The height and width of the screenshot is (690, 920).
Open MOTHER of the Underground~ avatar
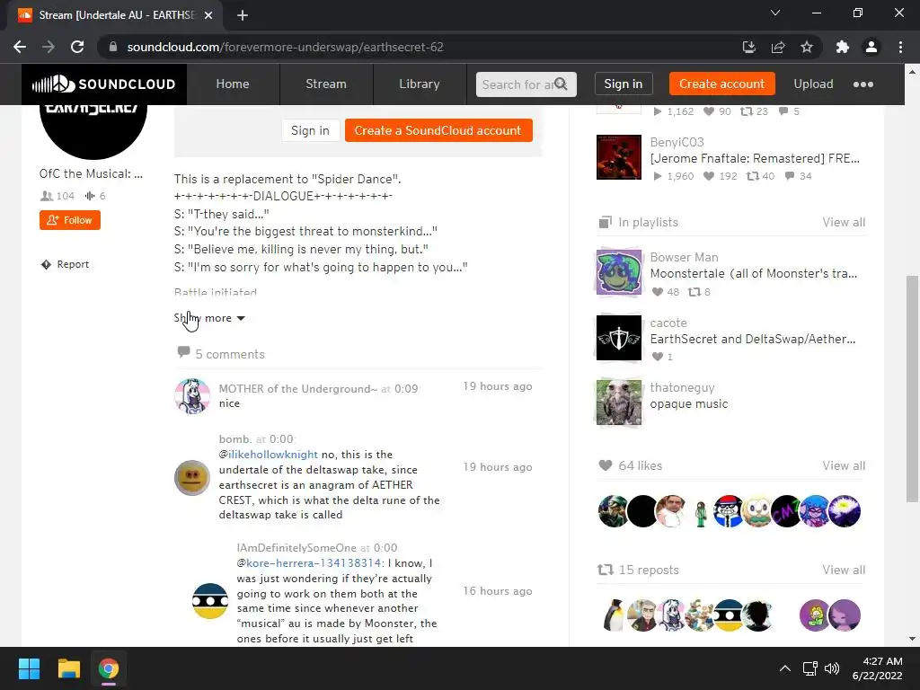coord(192,396)
